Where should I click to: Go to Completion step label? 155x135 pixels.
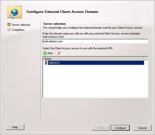click(x=18, y=30)
